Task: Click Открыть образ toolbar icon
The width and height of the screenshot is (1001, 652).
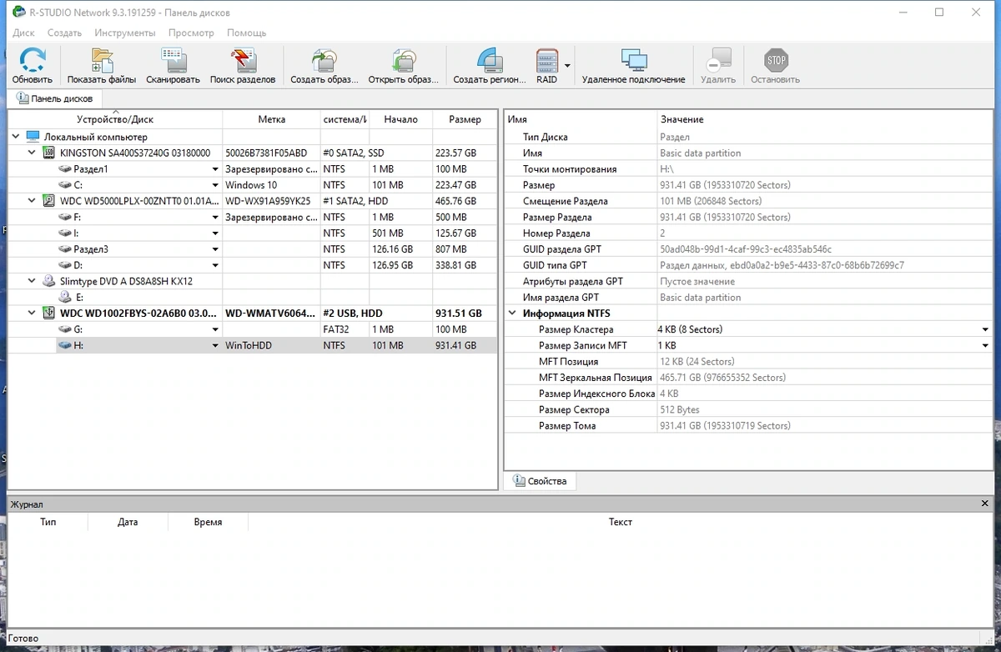Action: click(x=404, y=60)
